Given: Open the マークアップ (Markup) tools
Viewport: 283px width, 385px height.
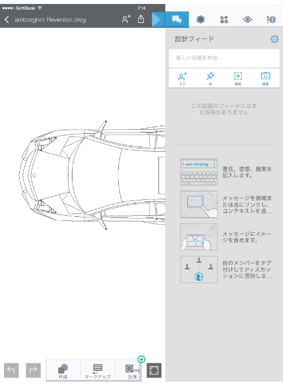Looking at the screenshot, I should click(98, 371).
